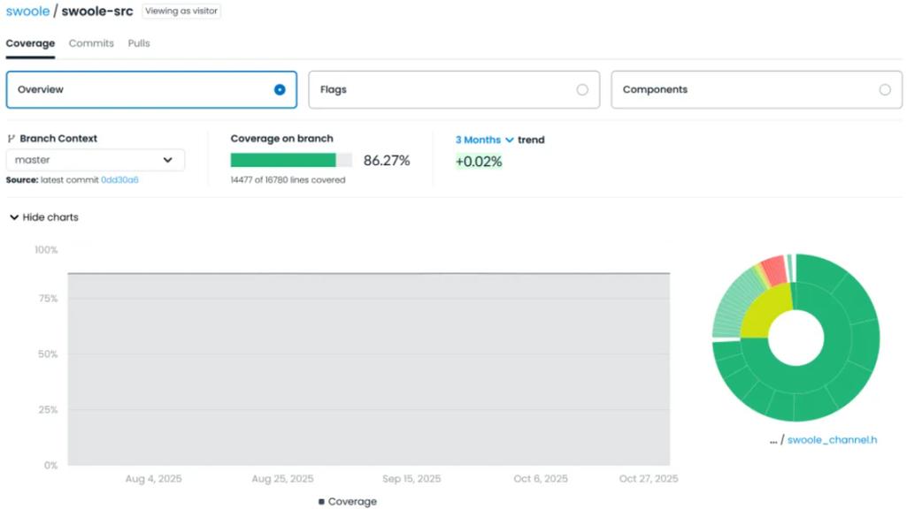Image resolution: width=907 pixels, height=509 pixels.
Task: Click the 25% y-axis label
Action: [x=48, y=410]
